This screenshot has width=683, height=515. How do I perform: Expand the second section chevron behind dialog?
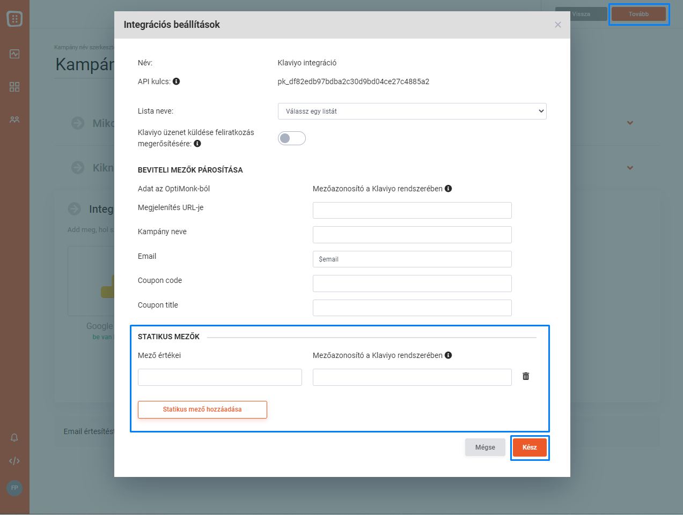coord(630,168)
